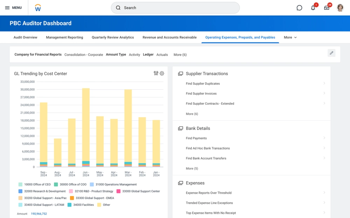Viewport: 350px width, 218px height.
Task: Click Supplier Transactions section icon
Action: pyautogui.click(x=181, y=74)
